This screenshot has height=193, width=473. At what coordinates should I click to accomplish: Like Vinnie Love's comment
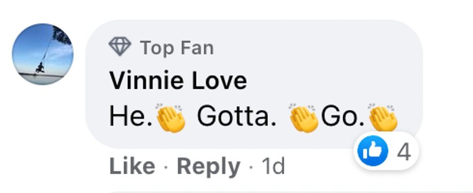132,166
